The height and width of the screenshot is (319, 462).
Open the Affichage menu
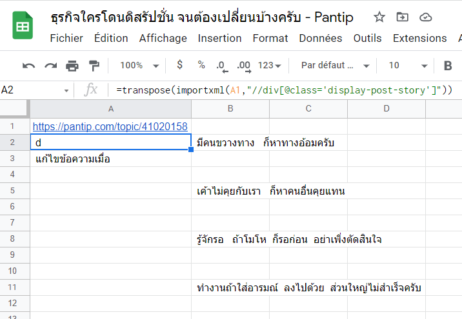click(163, 38)
